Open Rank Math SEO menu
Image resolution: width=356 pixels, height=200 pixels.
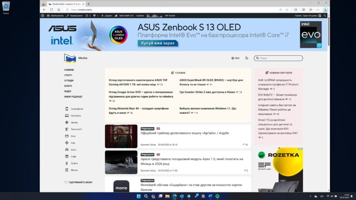[x=124, y=16]
